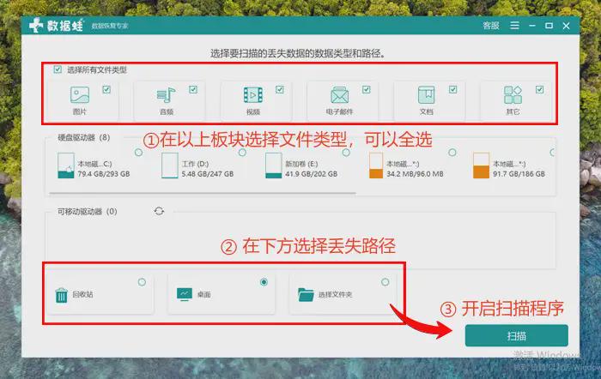601x379 pixels.
Task: Select the 桌面 (desktop) radio button
Action: 264,281
